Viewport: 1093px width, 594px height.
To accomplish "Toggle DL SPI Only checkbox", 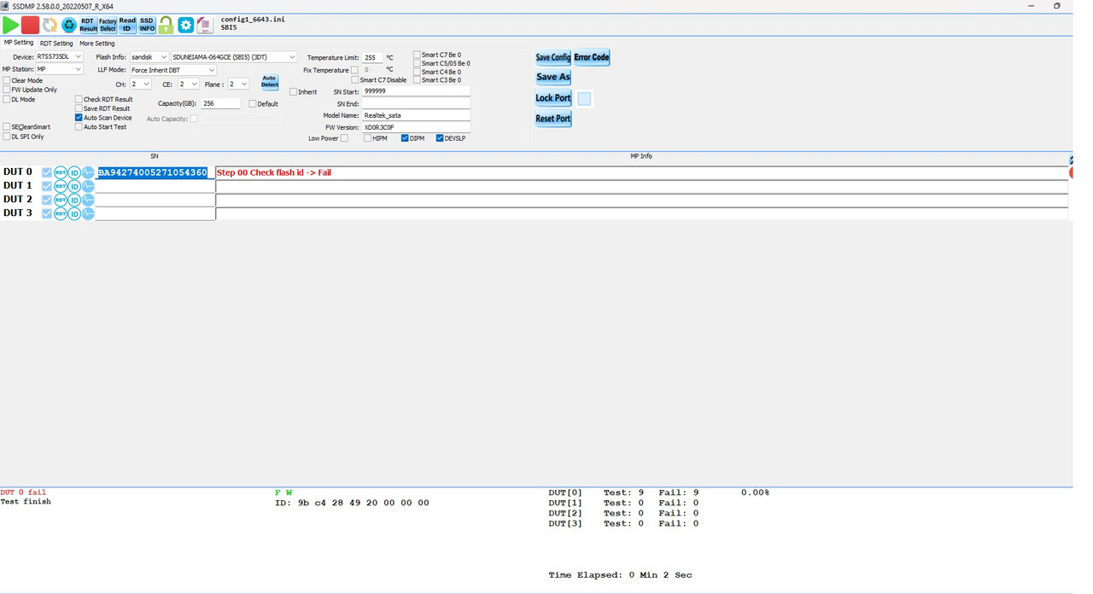I will (x=7, y=136).
